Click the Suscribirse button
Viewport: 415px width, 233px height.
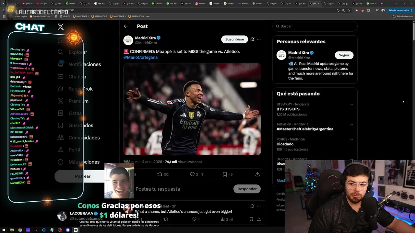coord(234,39)
